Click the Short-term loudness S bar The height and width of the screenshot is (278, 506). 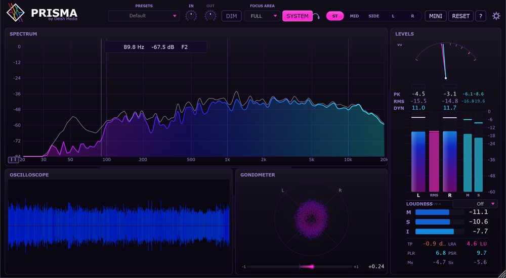click(440, 222)
